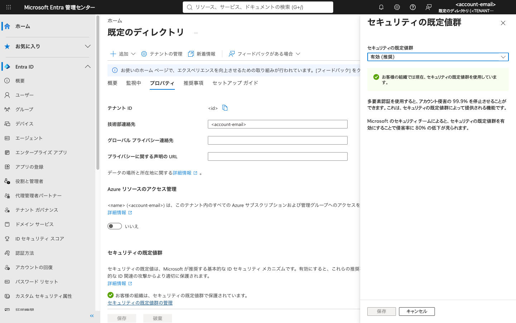Open the help question mark icon
The width and height of the screenshot is (516, 323).
click(413, 7)
